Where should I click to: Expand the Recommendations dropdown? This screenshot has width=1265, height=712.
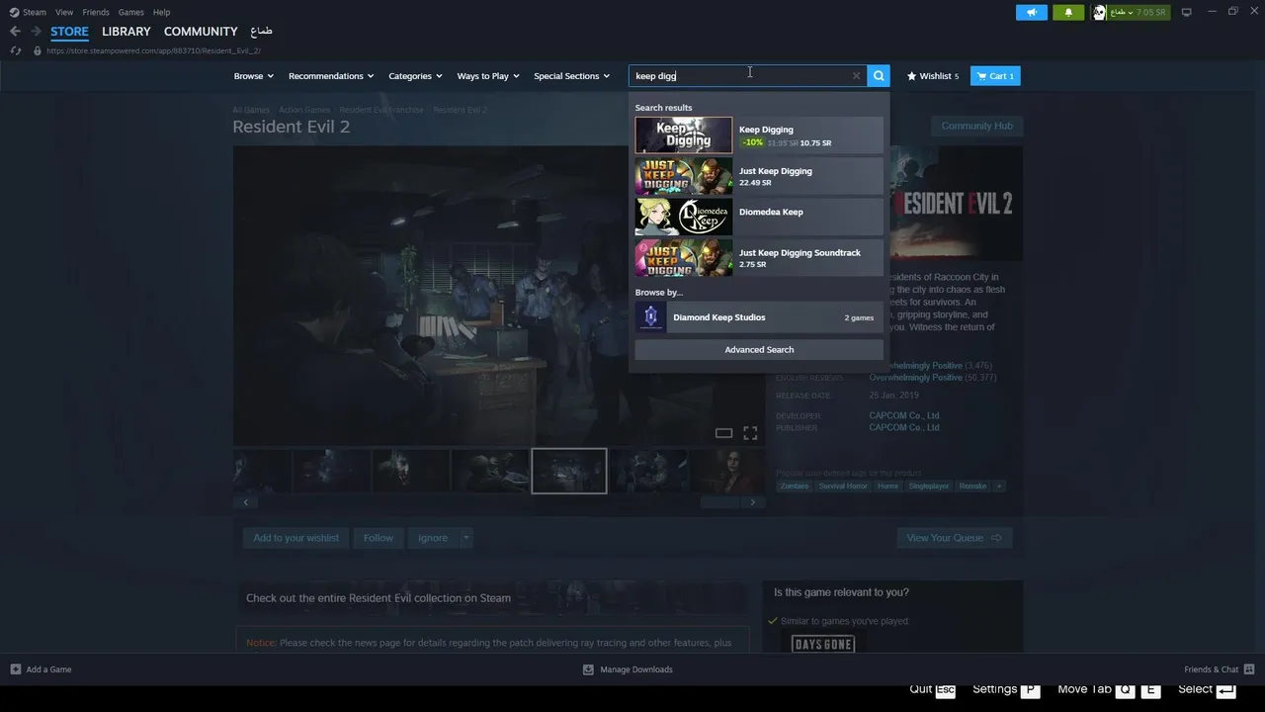[x=331, y=76]
